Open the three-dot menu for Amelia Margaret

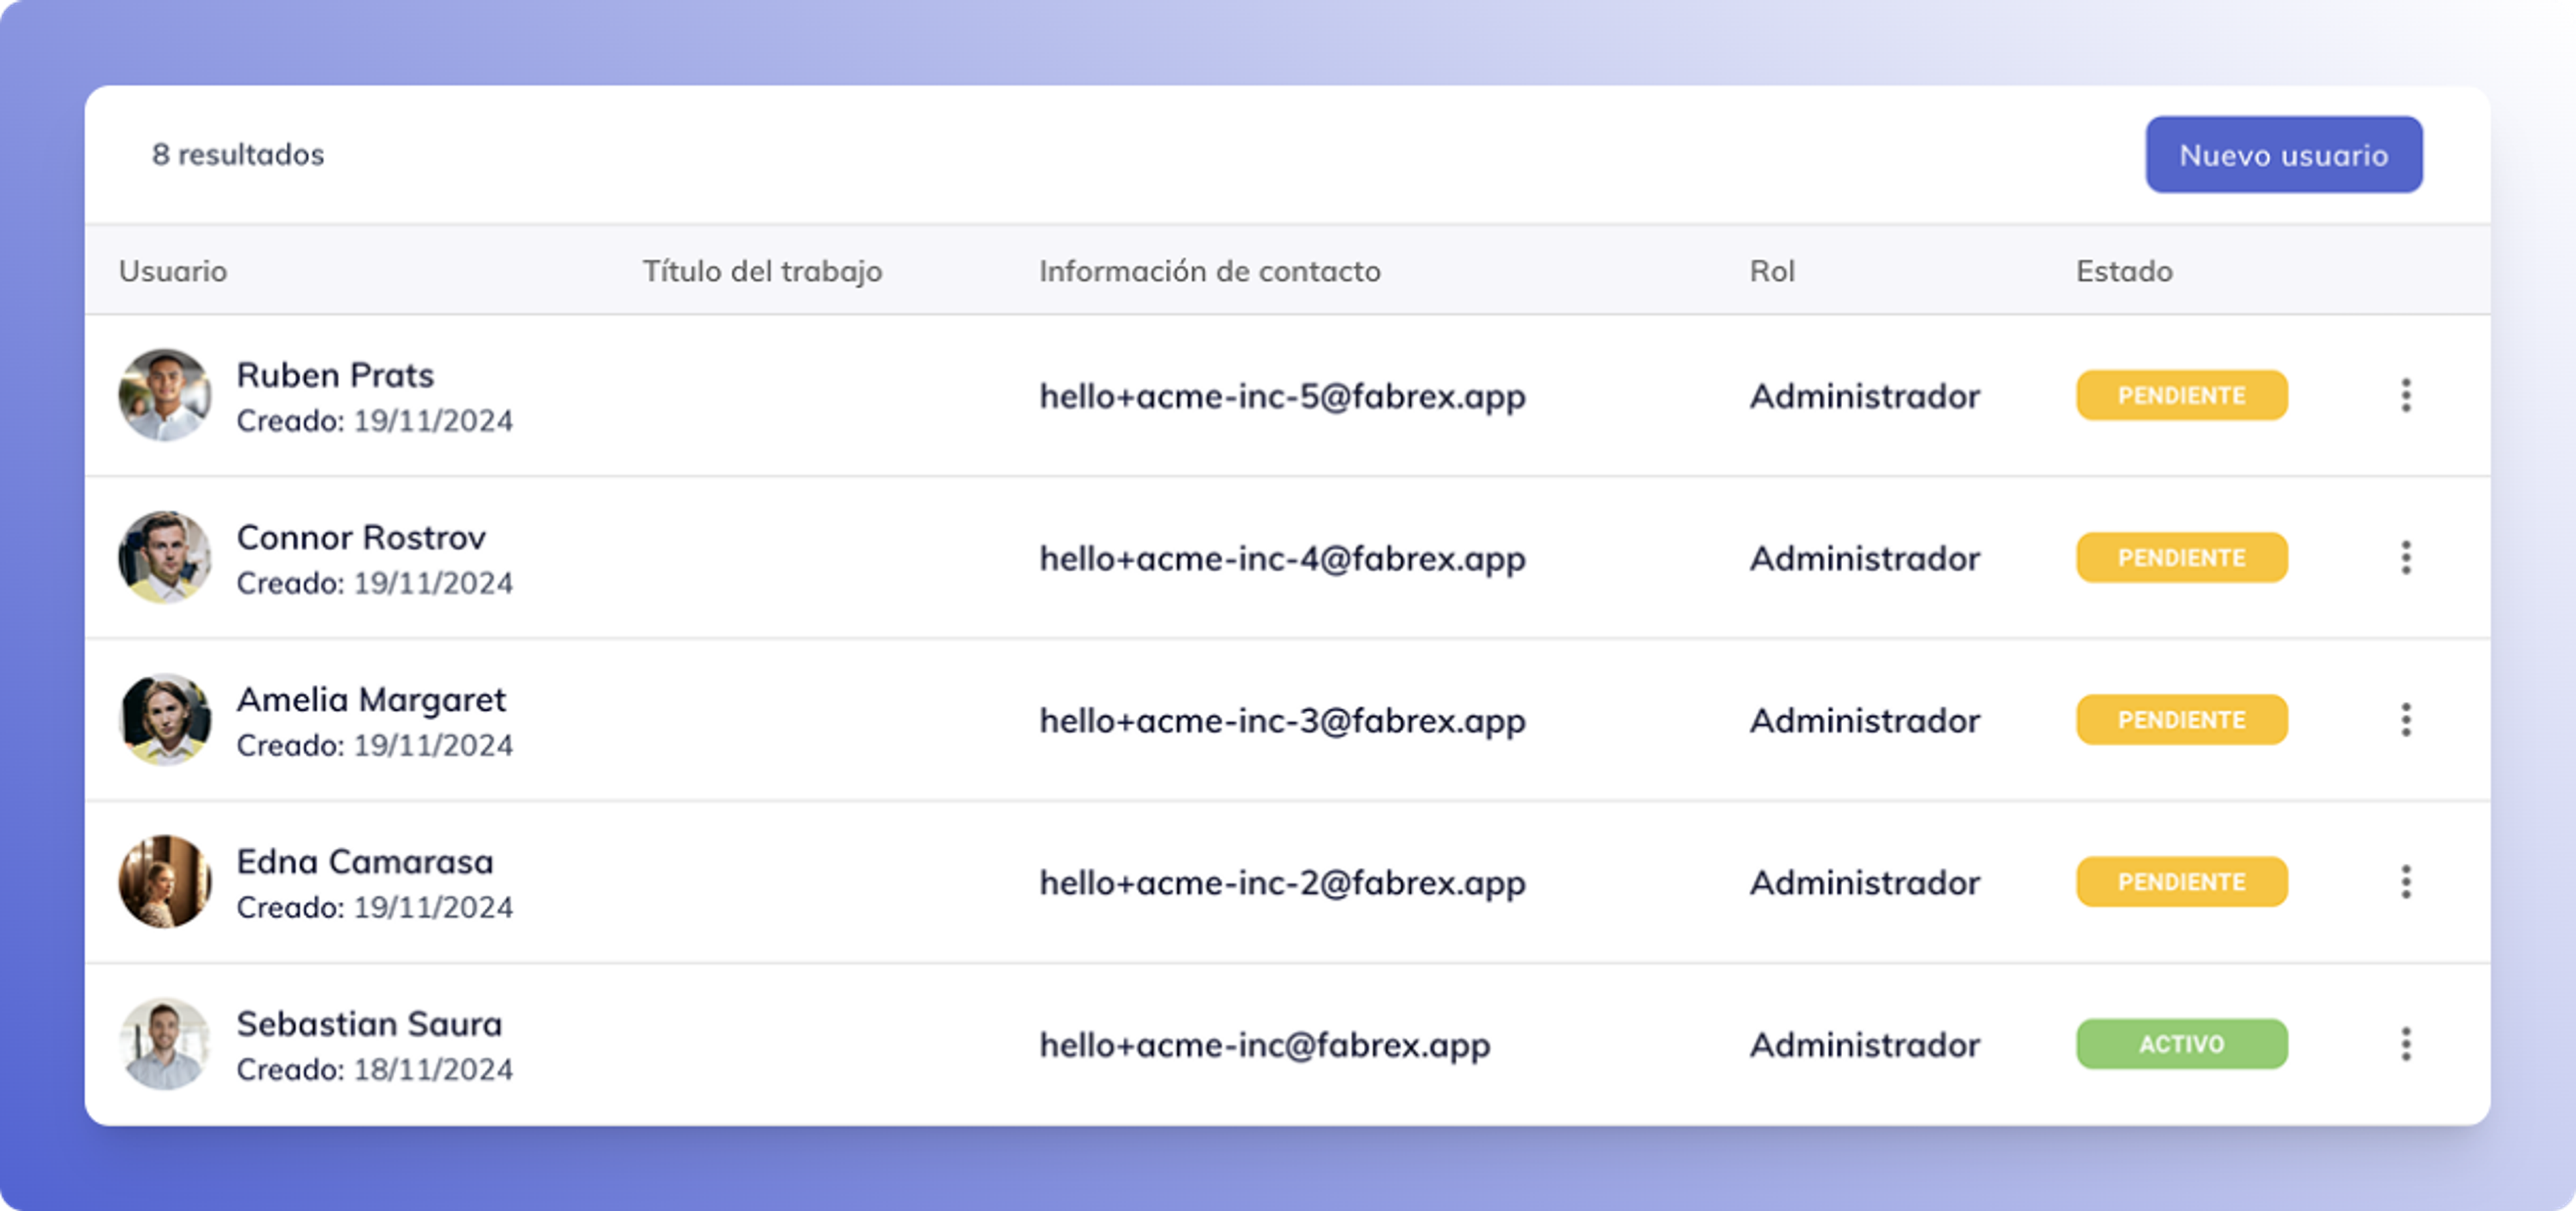tap(2406, 719)
